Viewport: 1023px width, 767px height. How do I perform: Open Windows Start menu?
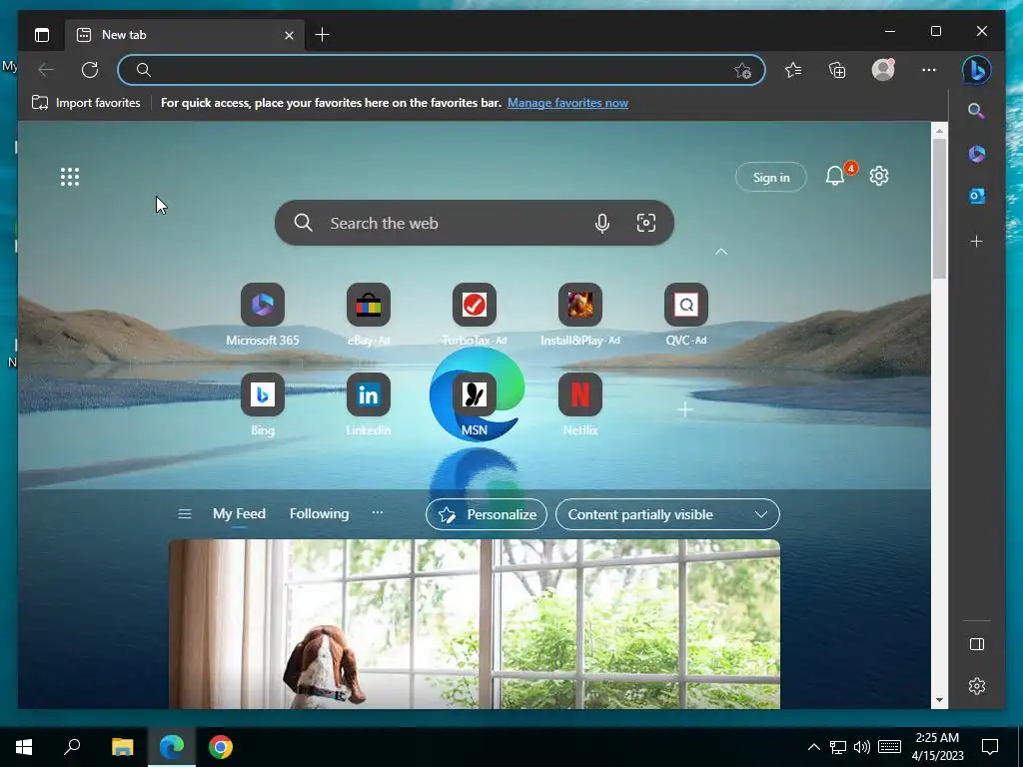[x=24, y=747]
